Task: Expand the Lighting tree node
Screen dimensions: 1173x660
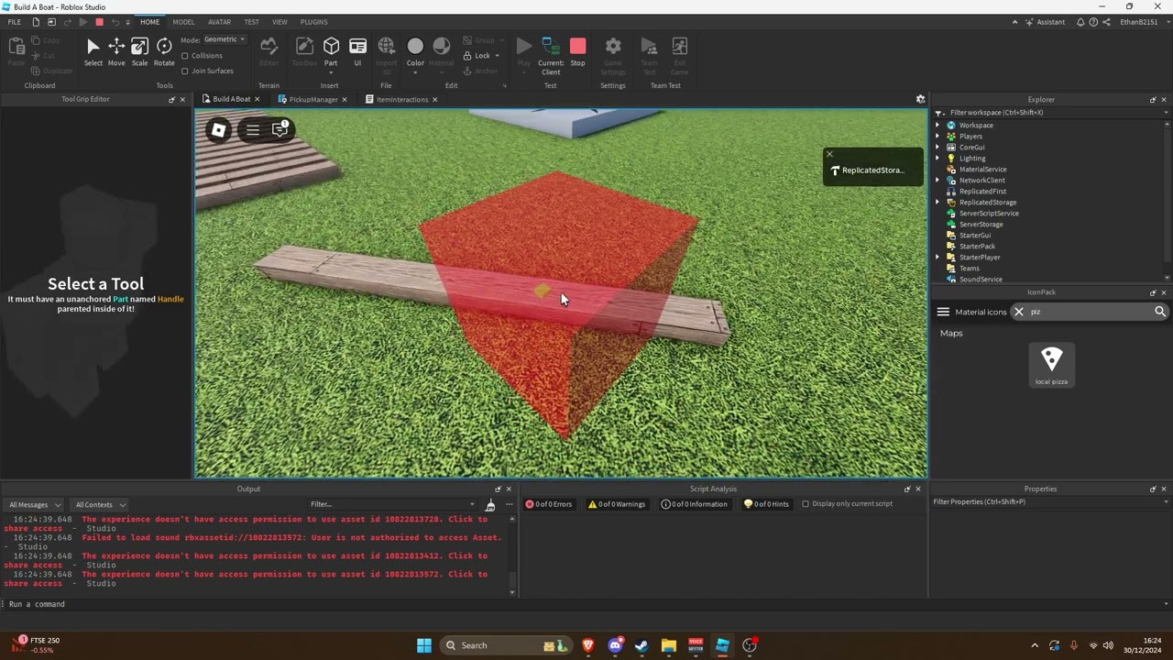Action: tap(937, 159)
